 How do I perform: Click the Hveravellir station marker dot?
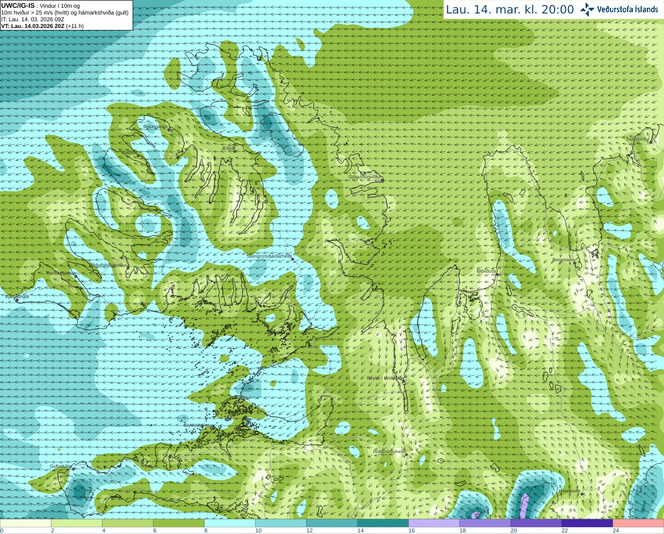pyautogui.click(x=583, y=494)
